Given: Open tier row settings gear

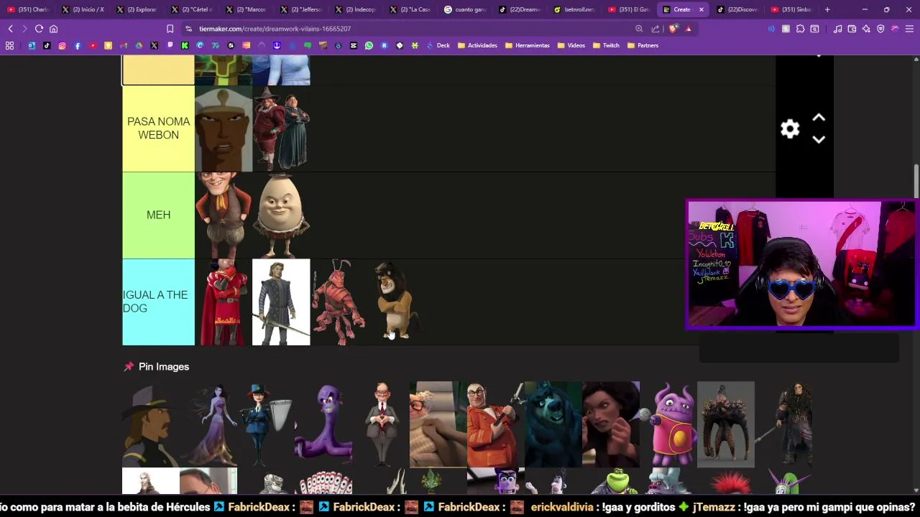Looking at the screenshot, I should pyautogui.click(x=790, y=129).
